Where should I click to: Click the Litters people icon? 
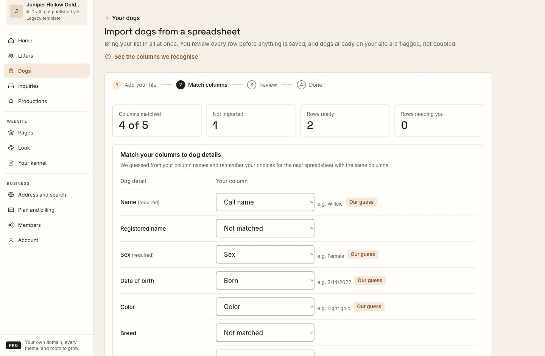pos(11,56)
